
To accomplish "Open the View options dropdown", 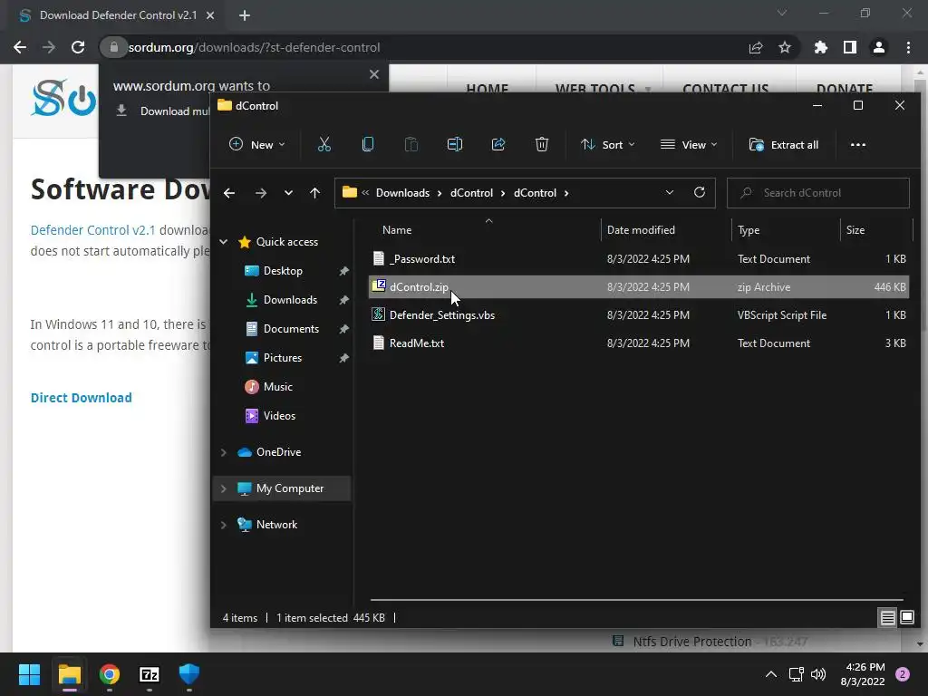I will pos(689,144).
